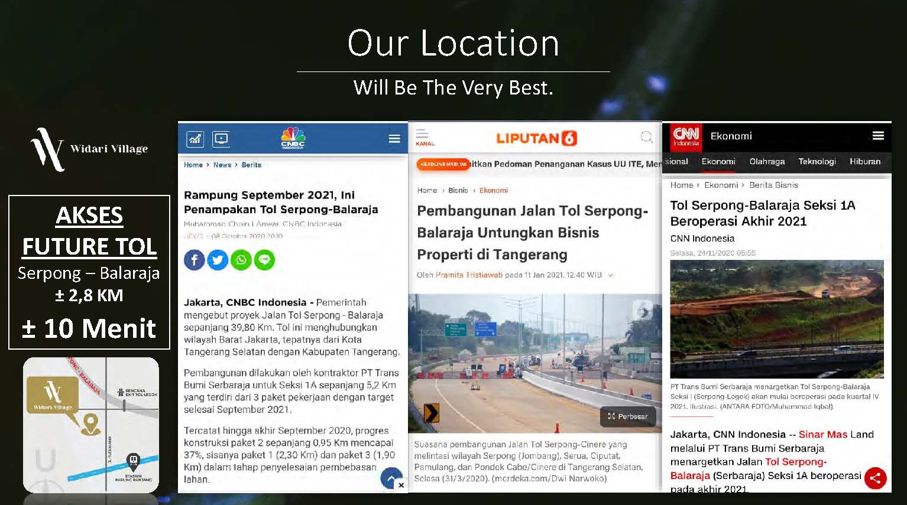Image resolution: width=907 pixels, height=505 pixels.
Task: Open CNBC TV video icon
Action: tap(221, 139)
